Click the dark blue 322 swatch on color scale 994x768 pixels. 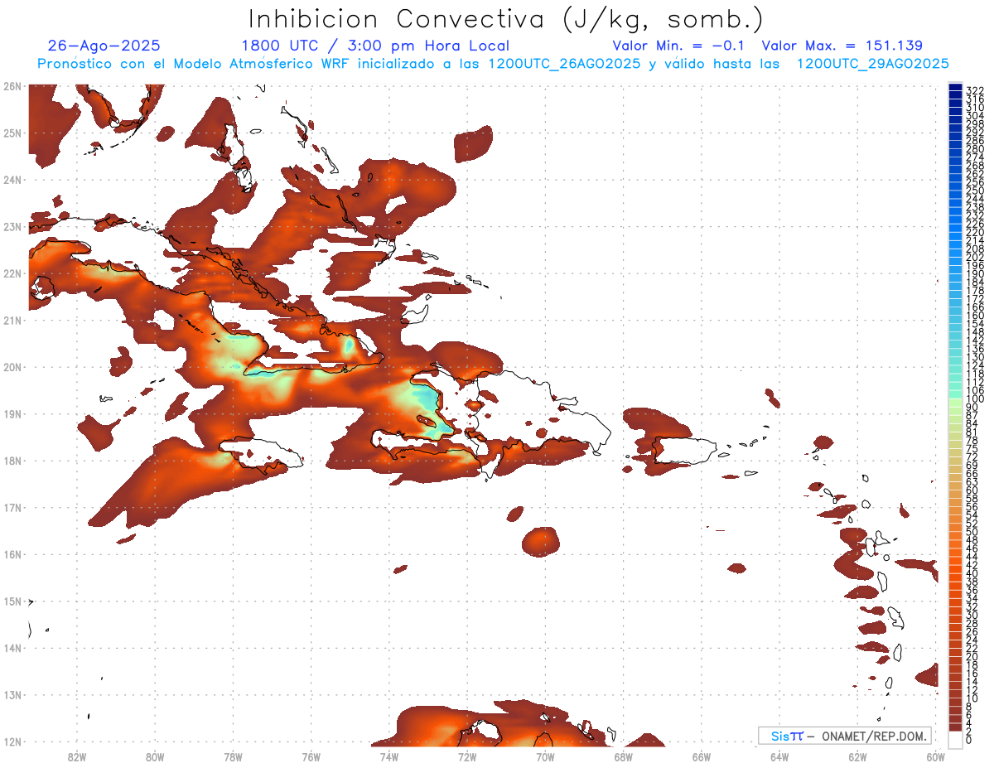(956, 88)
